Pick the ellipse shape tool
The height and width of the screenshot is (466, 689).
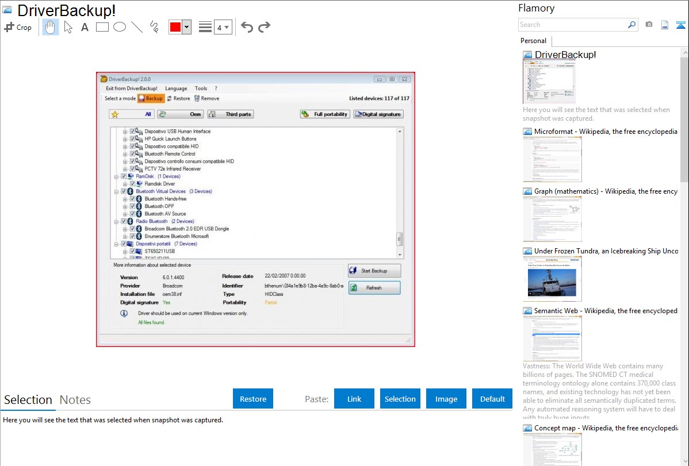[x=120, y=27]
